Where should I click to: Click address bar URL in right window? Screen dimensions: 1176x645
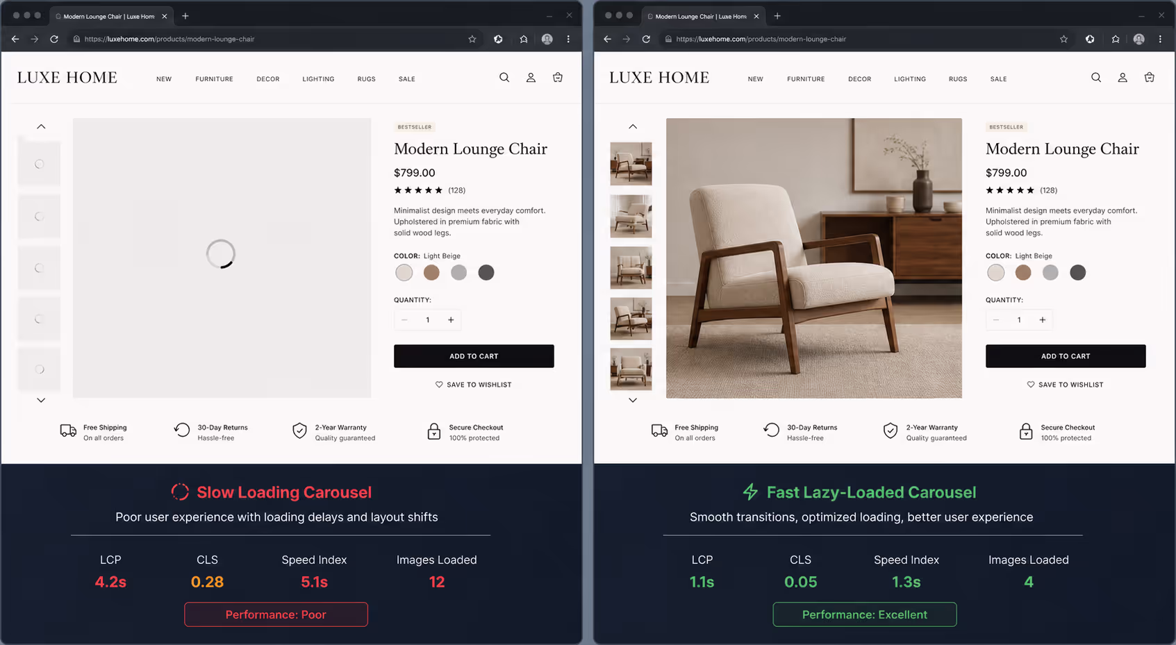(761, 39)
